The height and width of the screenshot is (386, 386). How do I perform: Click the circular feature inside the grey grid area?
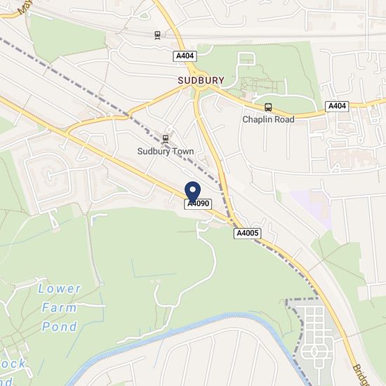click(x=314, y=352)
